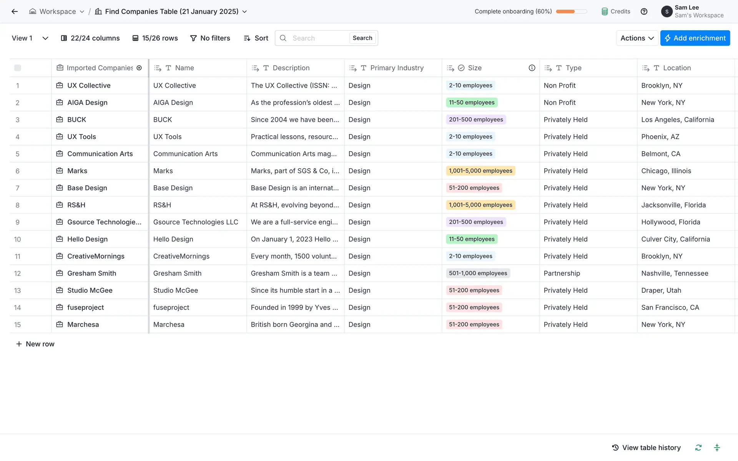
Task: Expand the View 1 dropdown chevron
Action: point(45,38)
